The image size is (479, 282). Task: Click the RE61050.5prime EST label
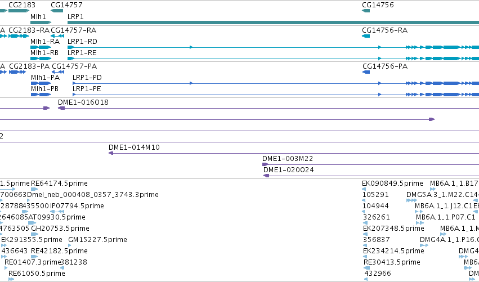tap(37, 274)
